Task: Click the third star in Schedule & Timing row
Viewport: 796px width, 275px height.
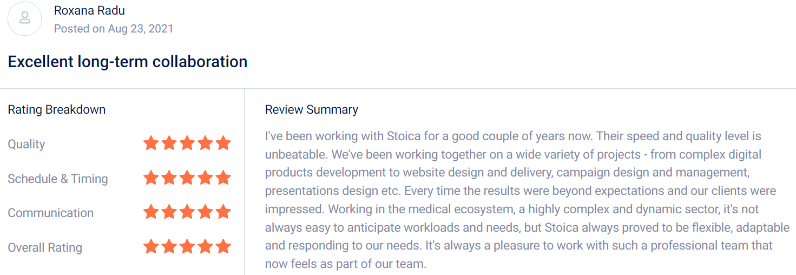Action: 187,178
